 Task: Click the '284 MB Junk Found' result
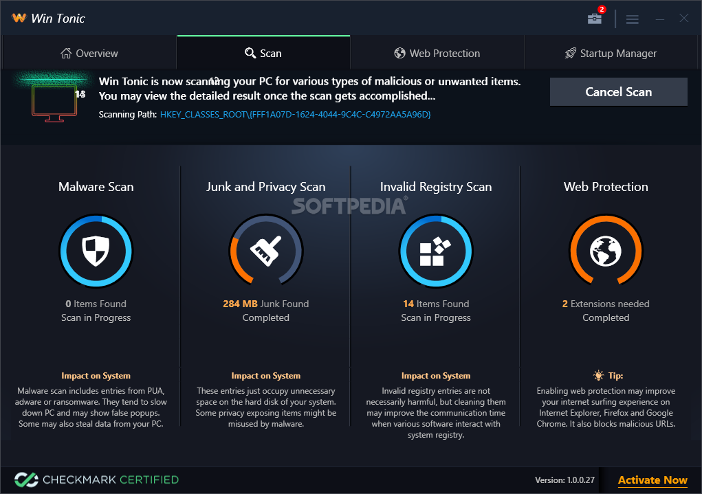266,304
